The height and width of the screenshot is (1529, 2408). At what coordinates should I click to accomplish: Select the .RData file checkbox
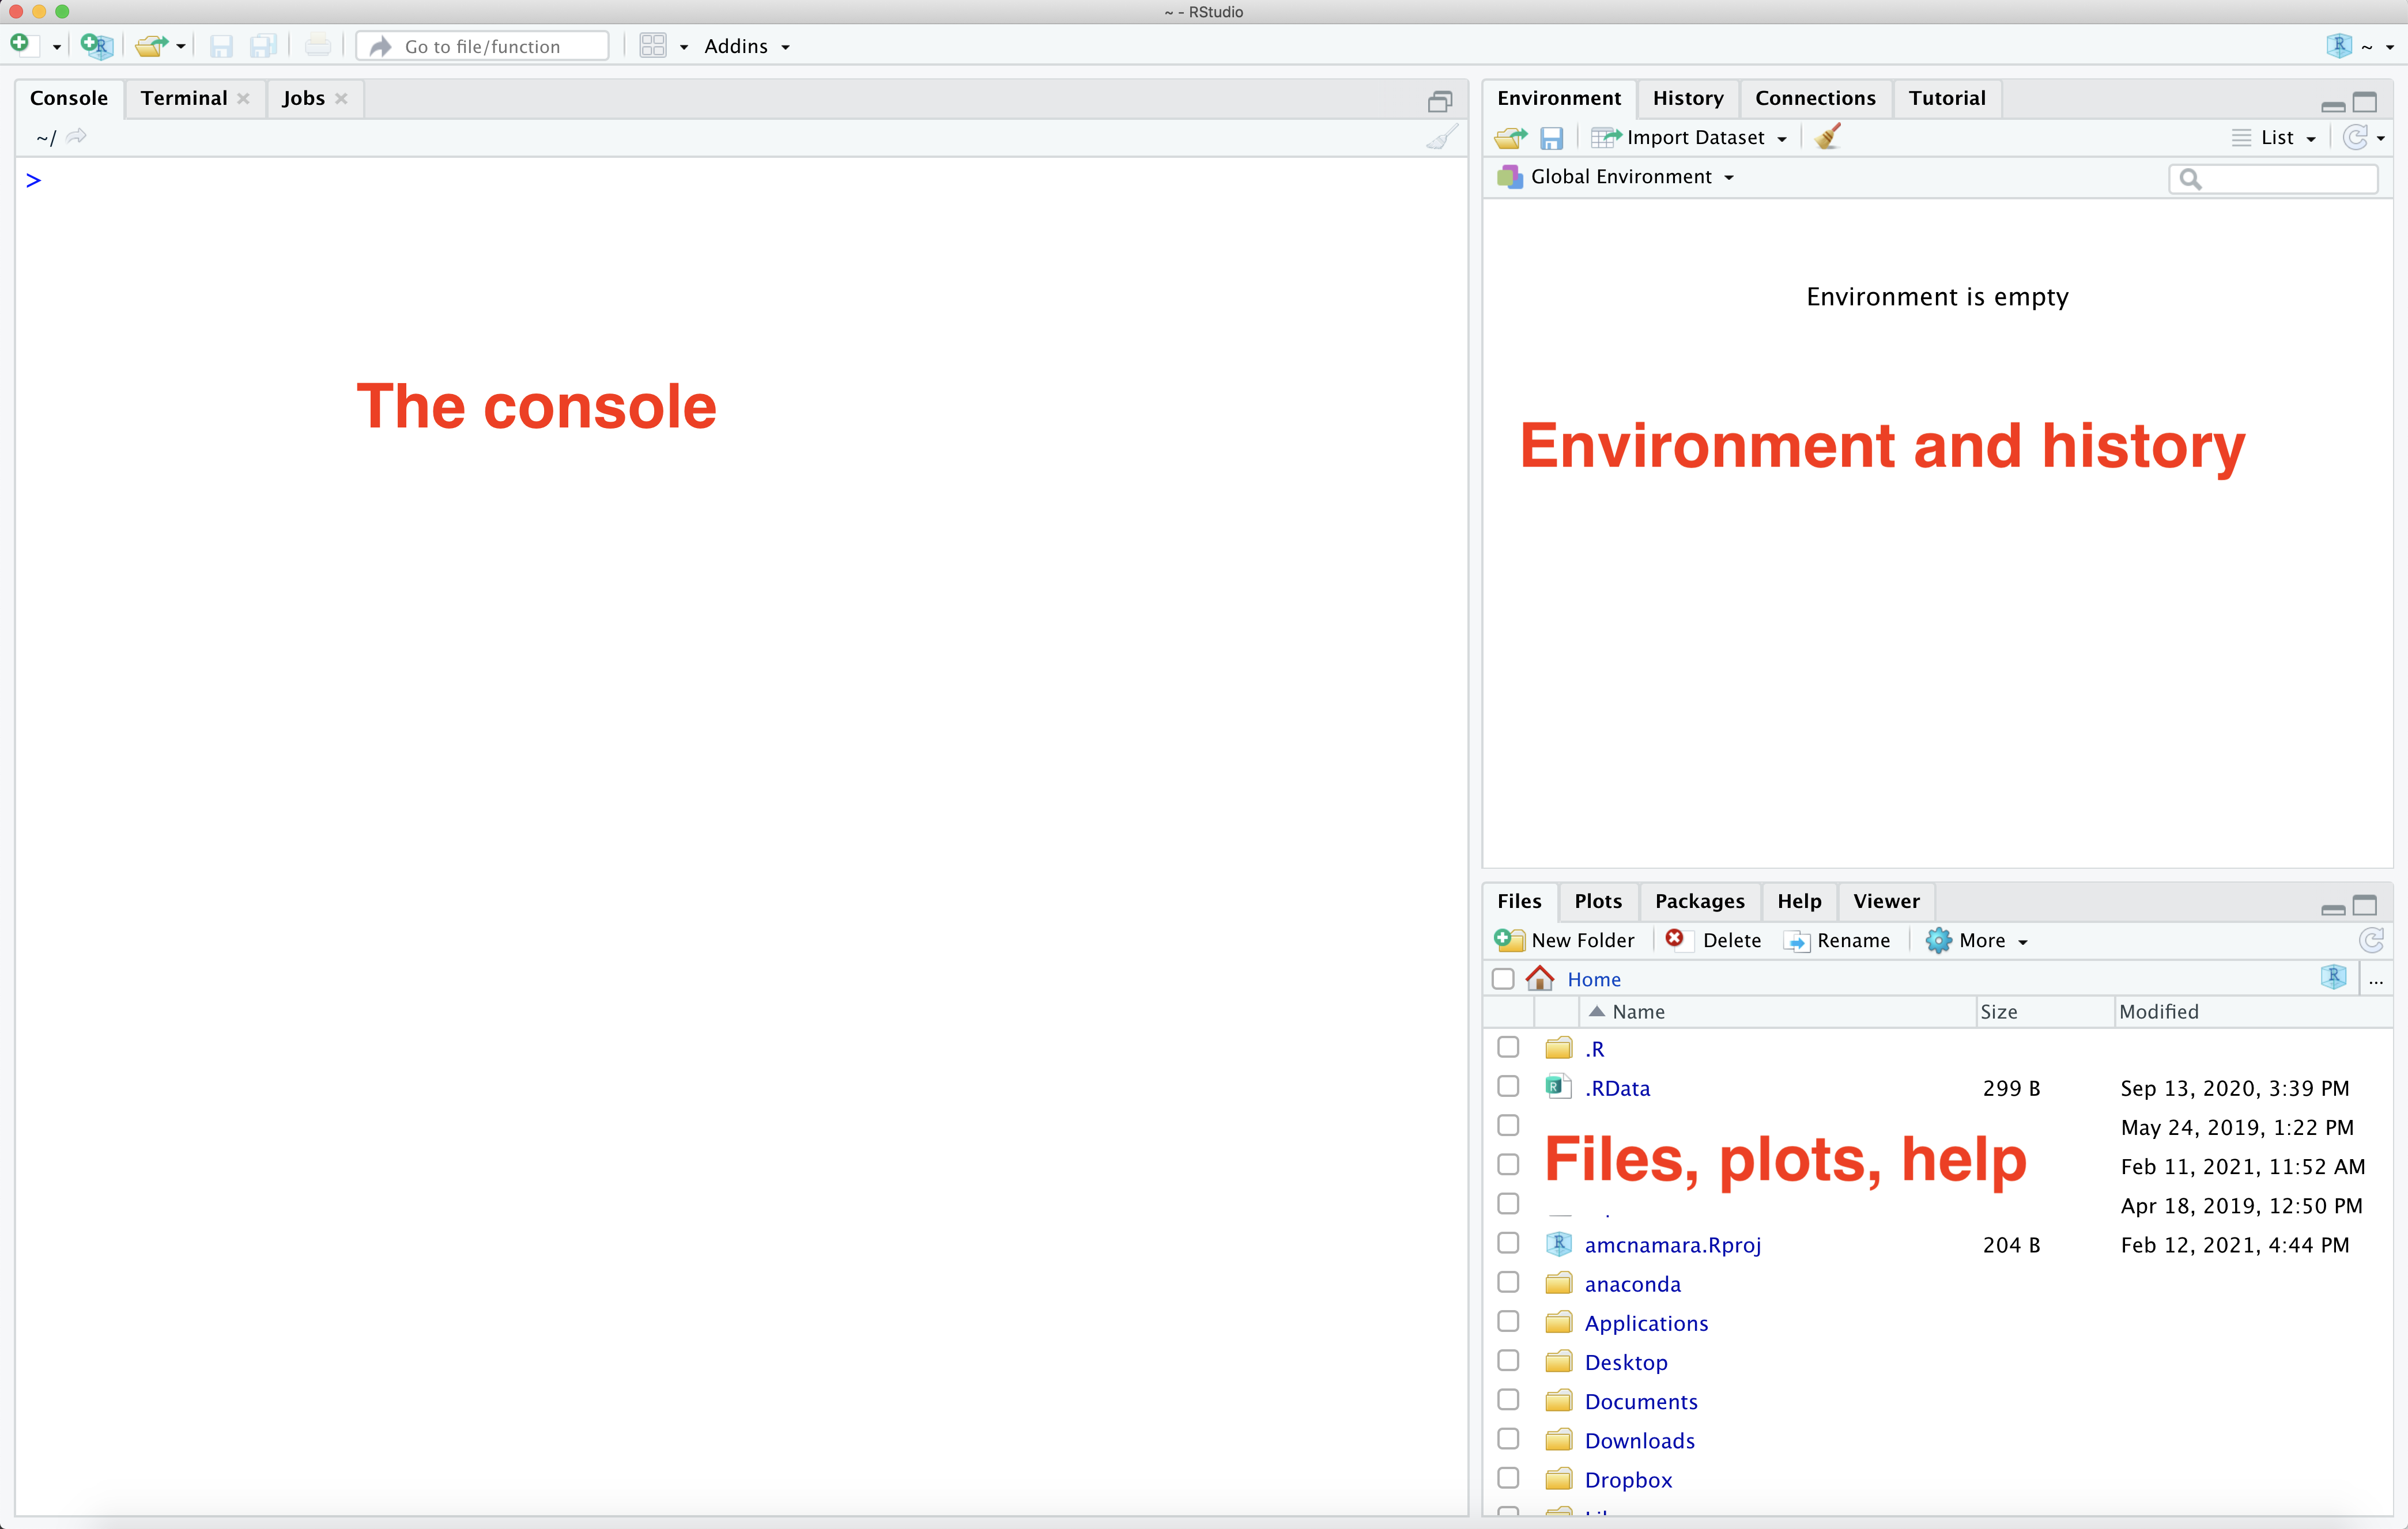click(1508, 1087)
